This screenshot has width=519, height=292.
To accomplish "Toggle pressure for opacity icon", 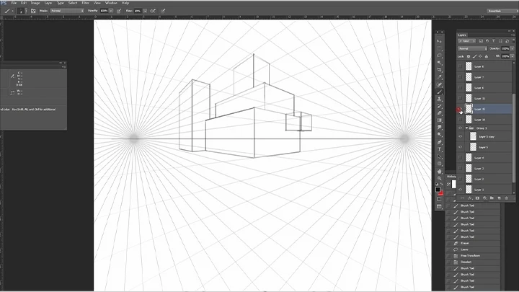I will click(x=119, y=11).
